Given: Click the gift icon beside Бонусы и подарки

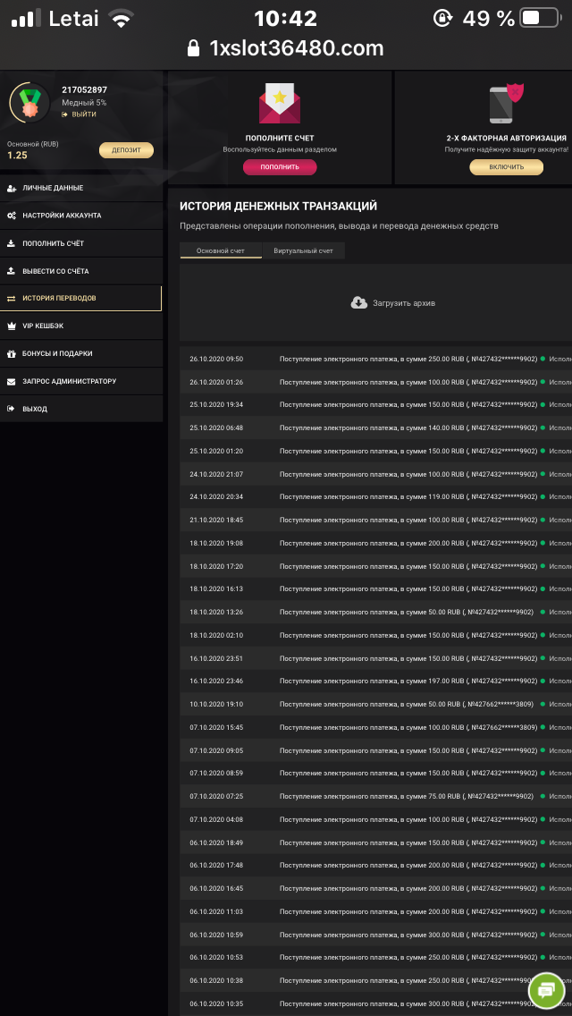Looking at the screenshot, I should coord(11,354).
